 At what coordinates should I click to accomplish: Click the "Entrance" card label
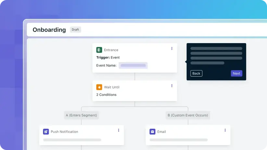tap(111, 50)
